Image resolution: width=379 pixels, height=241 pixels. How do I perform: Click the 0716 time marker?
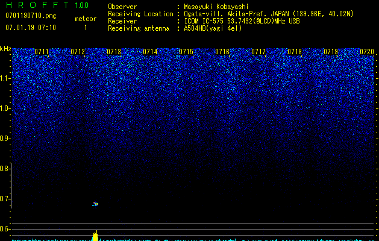coord(222,52)
